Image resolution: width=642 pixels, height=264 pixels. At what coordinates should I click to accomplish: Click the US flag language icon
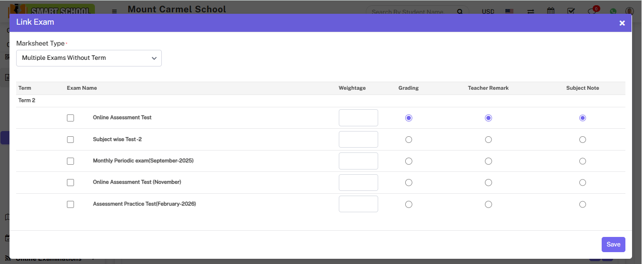click(x=509, y=11)
